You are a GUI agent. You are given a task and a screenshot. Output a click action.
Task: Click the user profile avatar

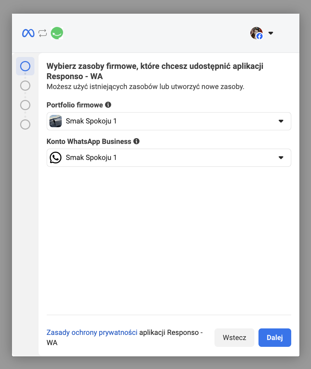point(256,33)
